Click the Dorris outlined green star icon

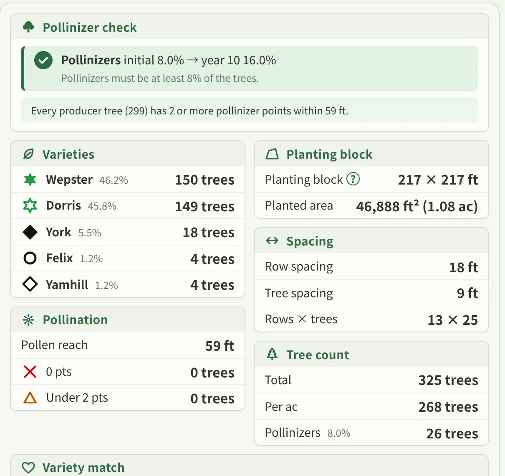tap(30, 205)
